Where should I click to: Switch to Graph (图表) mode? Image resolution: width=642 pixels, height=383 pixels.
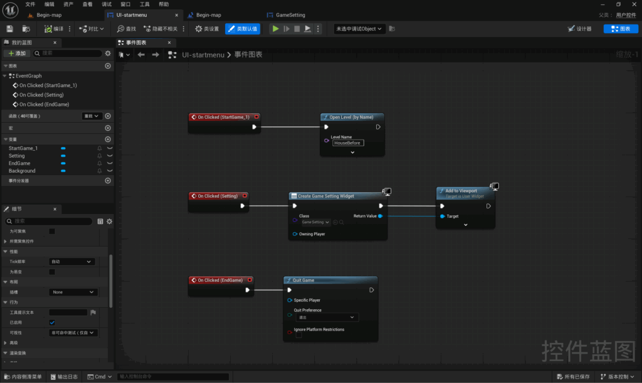tap(621, 29)
